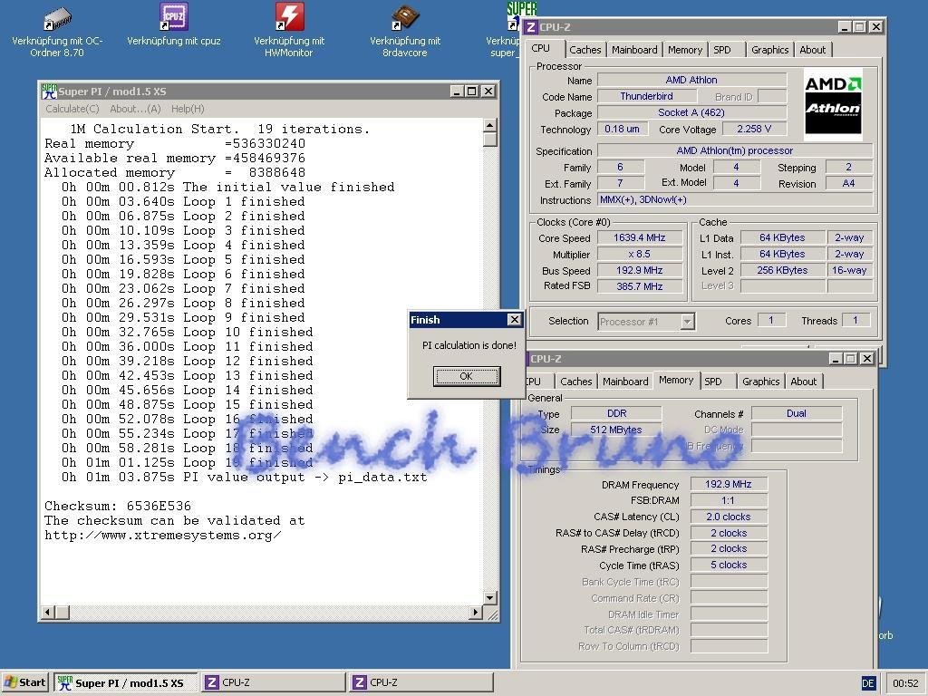Select the CPU tab in top CPU-Z window

(x=540, y=49)
